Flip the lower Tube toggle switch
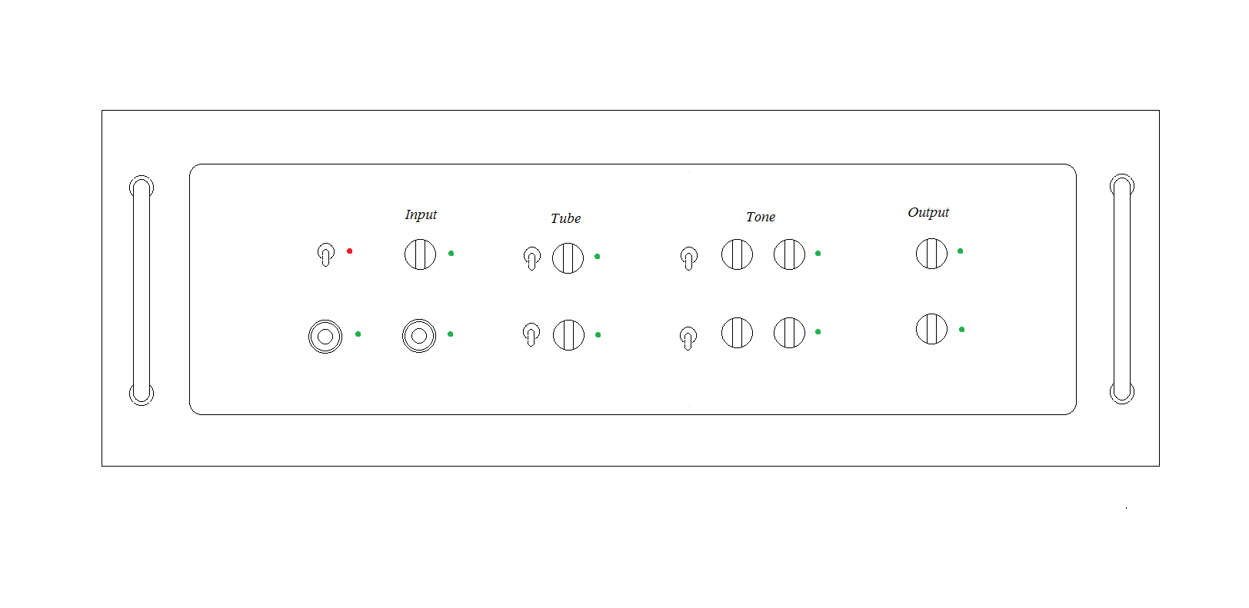 click(531, 334)
